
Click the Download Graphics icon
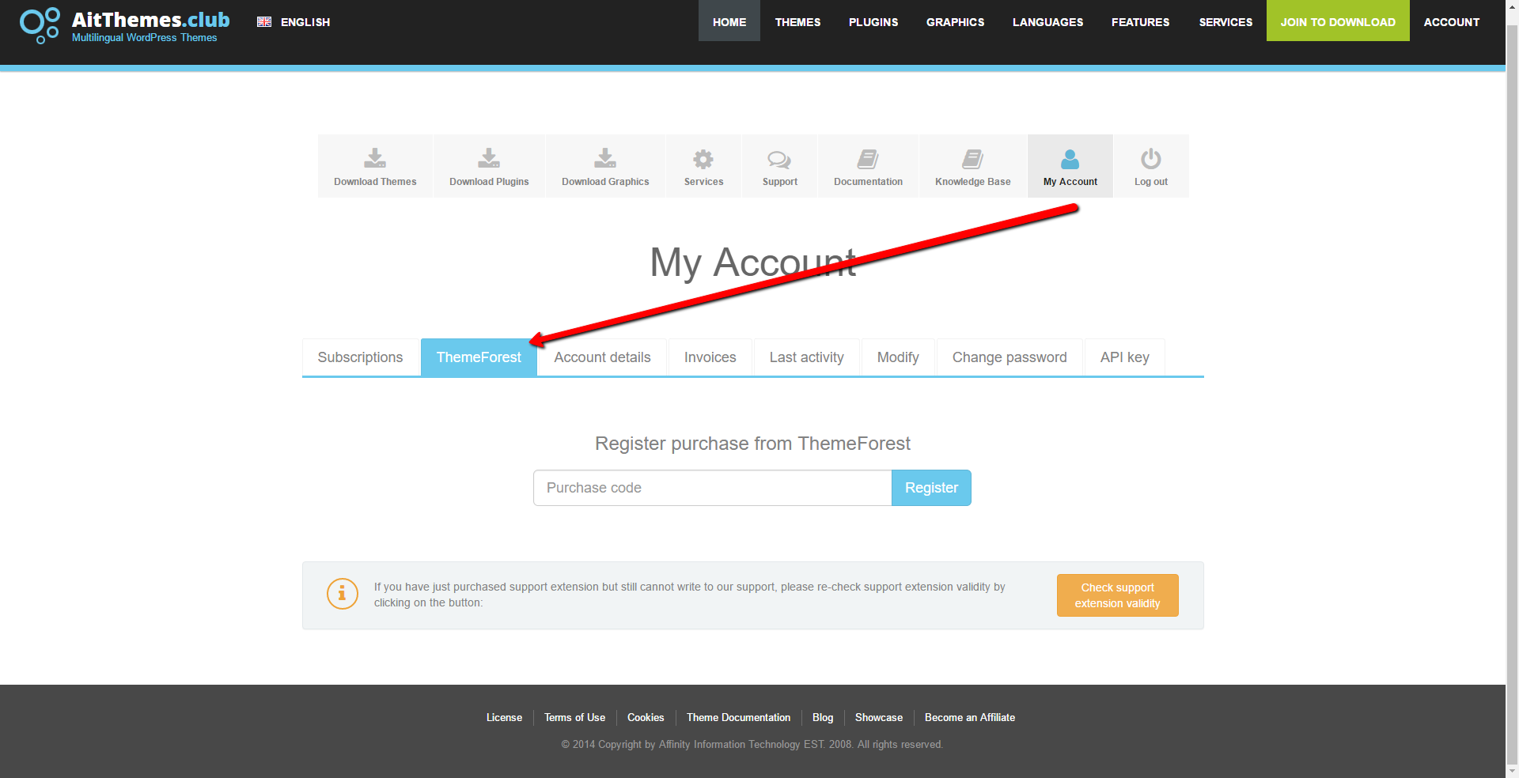click(x=605, y=158)
